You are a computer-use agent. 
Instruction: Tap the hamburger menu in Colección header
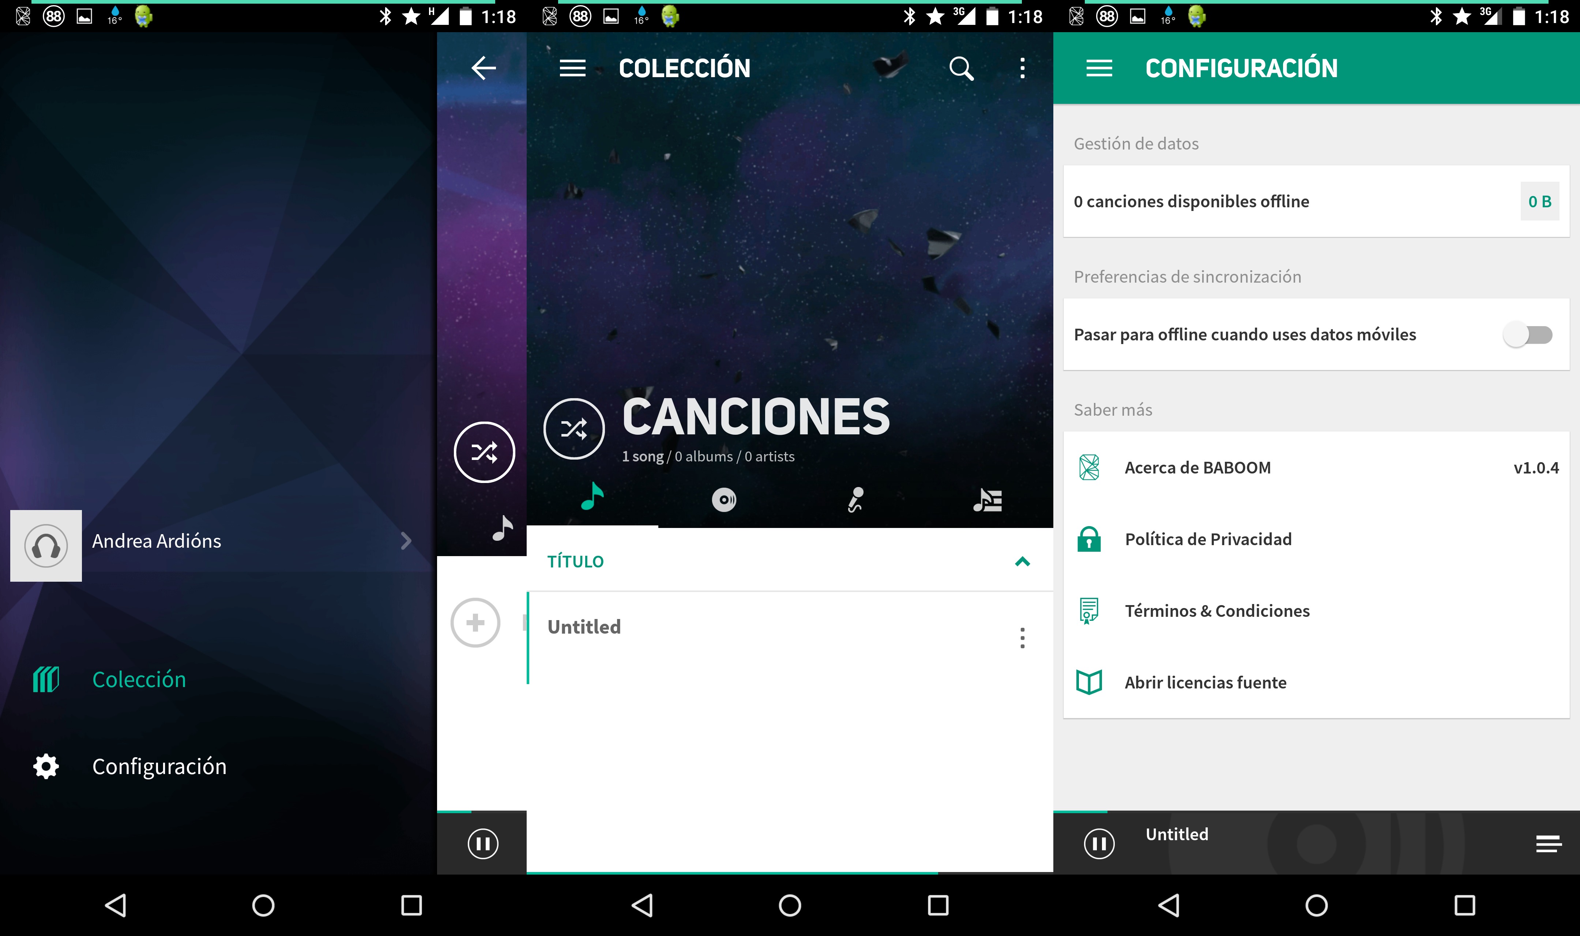572,67
